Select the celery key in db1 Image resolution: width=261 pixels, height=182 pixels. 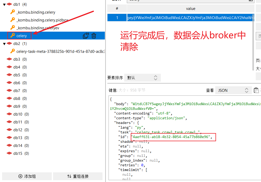coord(21,36)
